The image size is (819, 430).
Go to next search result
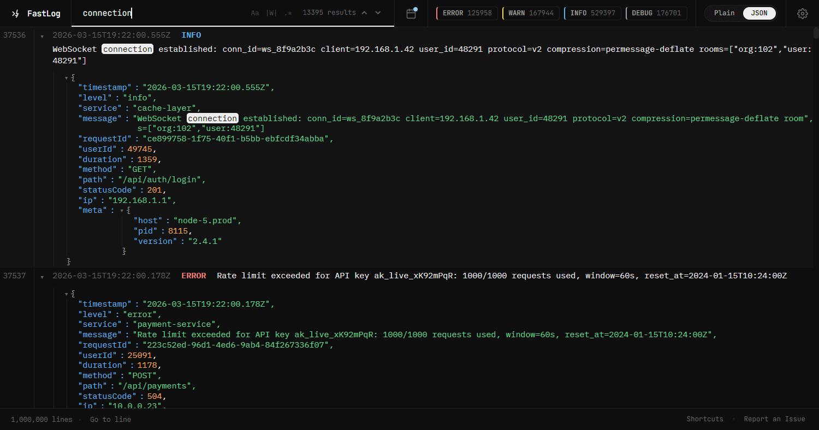(378, 13)
